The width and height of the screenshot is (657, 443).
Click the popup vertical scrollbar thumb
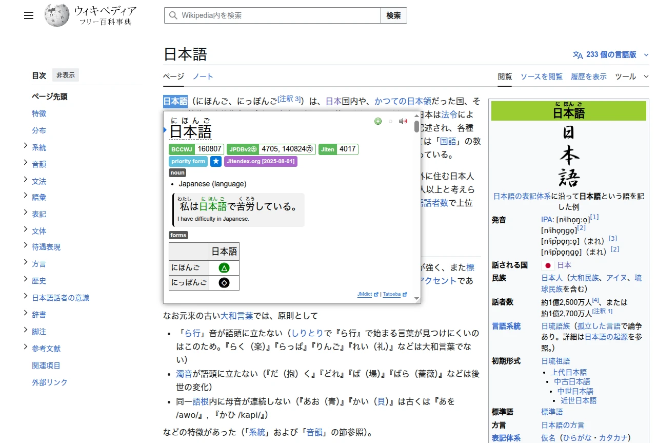pyautogui.click(x=416, y=125)
